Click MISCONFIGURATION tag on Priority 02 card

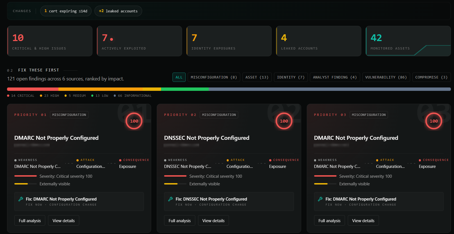(219, 115)
